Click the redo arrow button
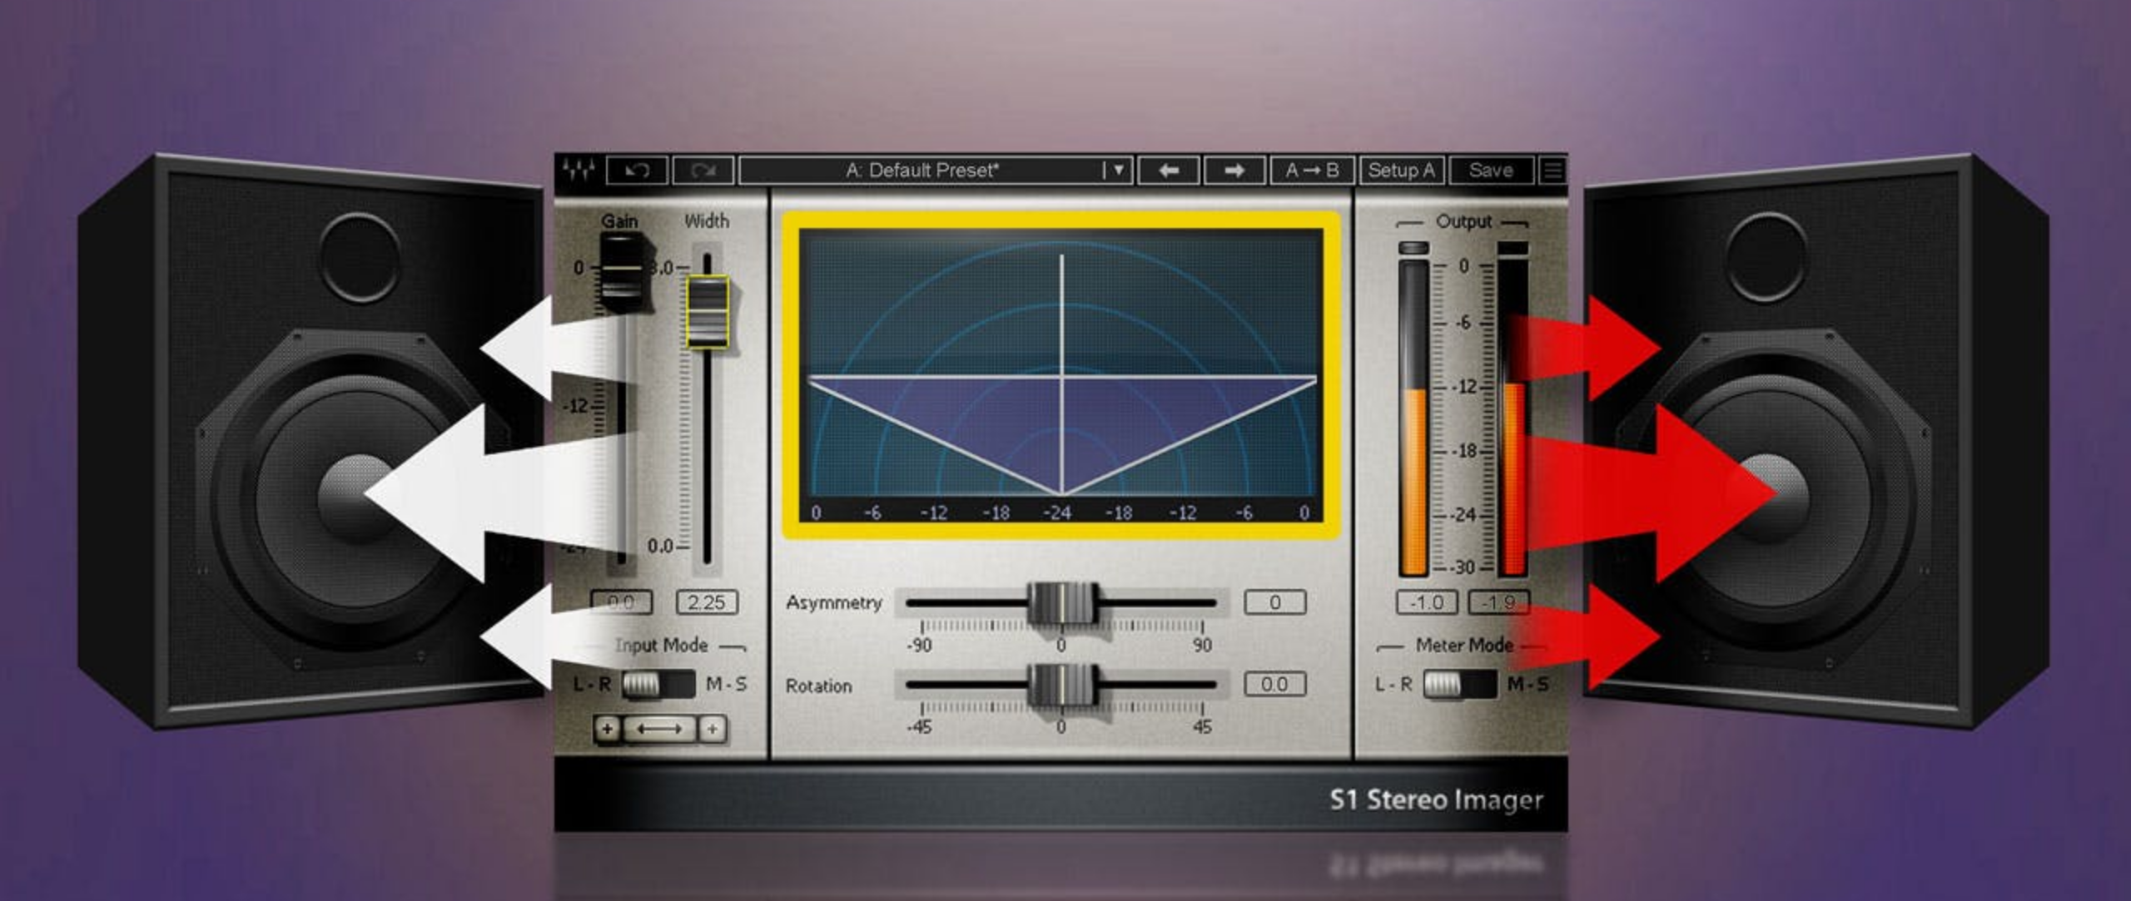 [703, 171]
